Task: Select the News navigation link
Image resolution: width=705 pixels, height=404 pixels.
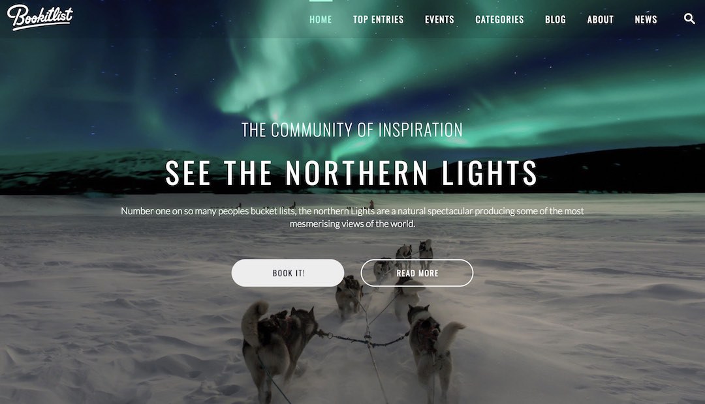Action: pos(646,20)
